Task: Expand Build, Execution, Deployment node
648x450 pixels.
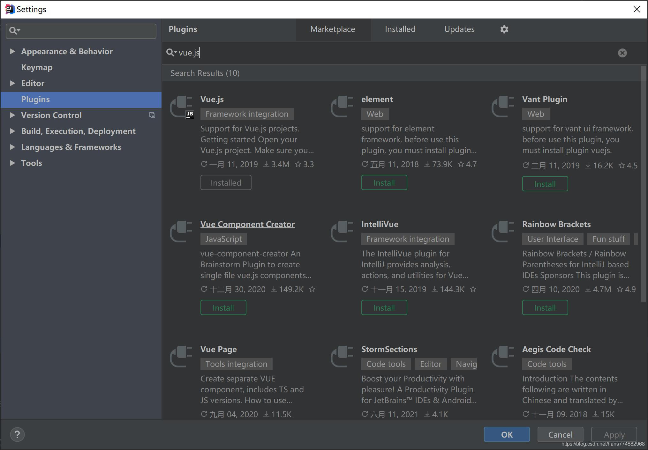Action: [12, 131]
